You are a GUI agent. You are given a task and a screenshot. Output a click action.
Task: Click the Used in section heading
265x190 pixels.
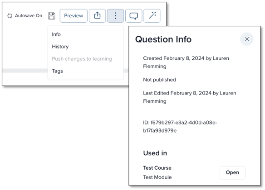click(x=155, y=153)
